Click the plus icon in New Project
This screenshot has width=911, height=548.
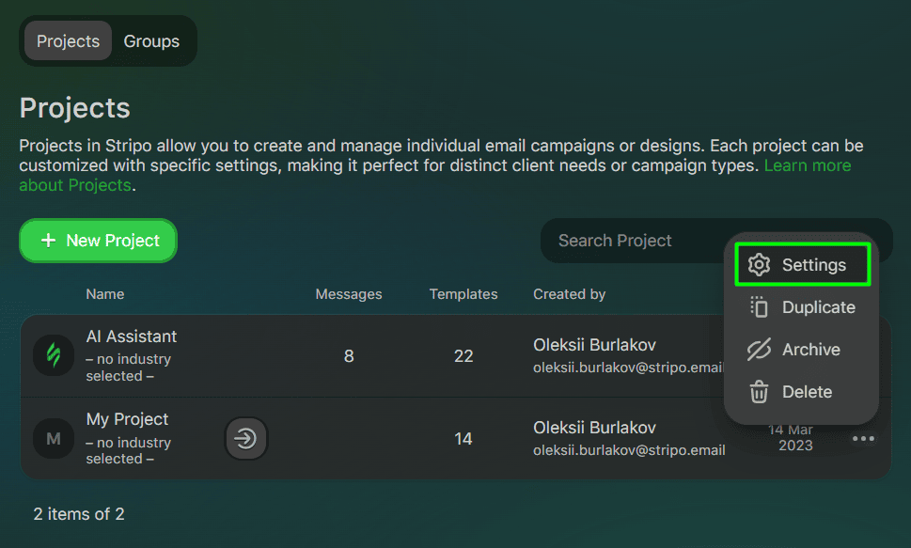[49, 241]
